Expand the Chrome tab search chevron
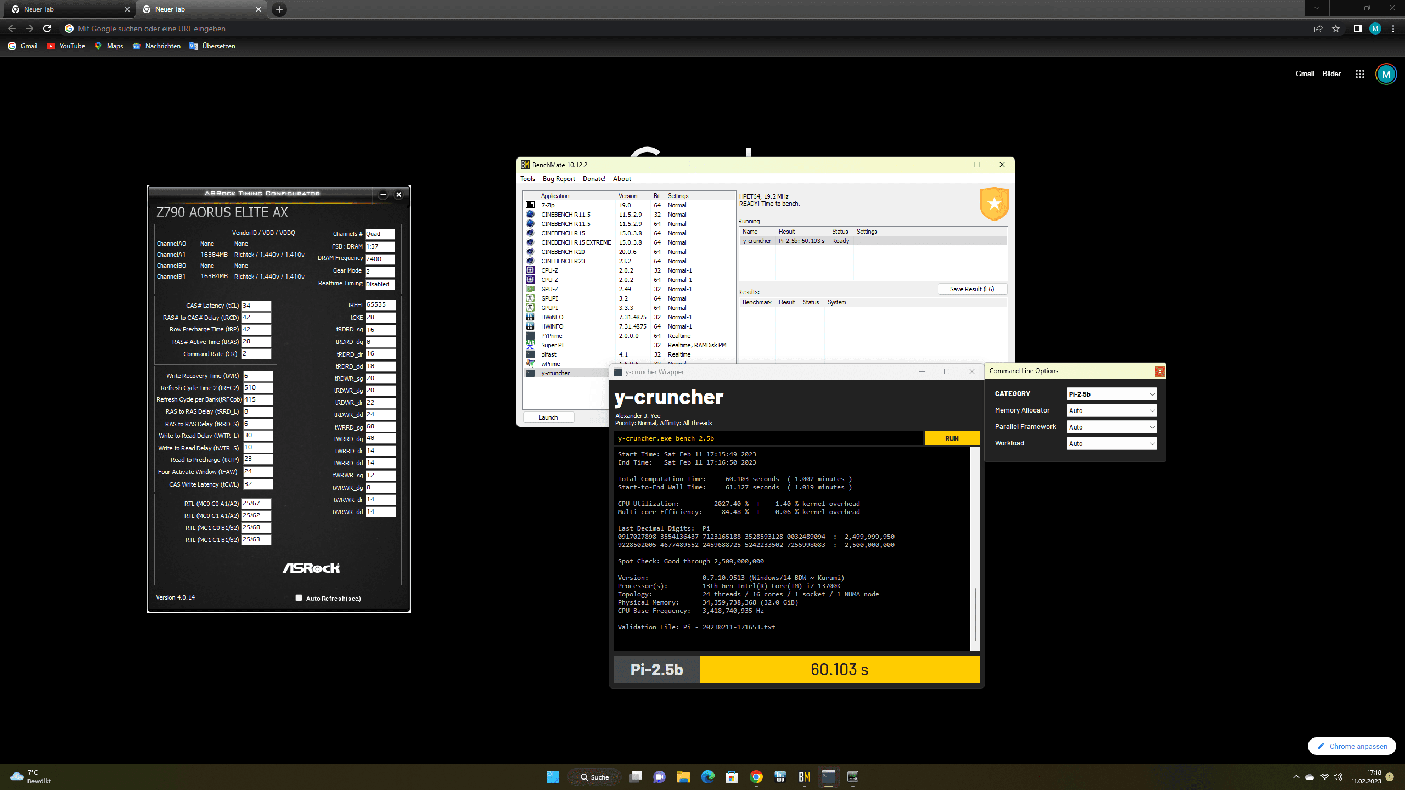This screenshot has height=790, width=1405. pos(1317,8)
